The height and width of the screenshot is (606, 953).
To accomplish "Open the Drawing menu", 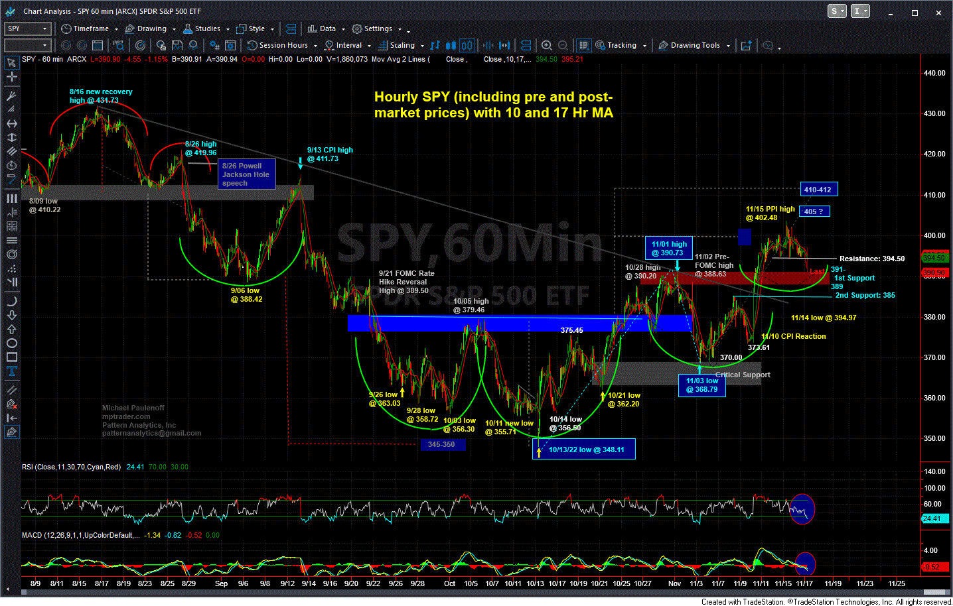I will coord(147,29).
